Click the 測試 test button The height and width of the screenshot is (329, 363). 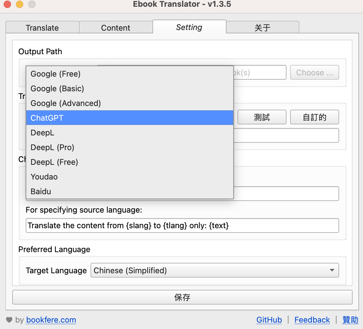coord(262,117)
